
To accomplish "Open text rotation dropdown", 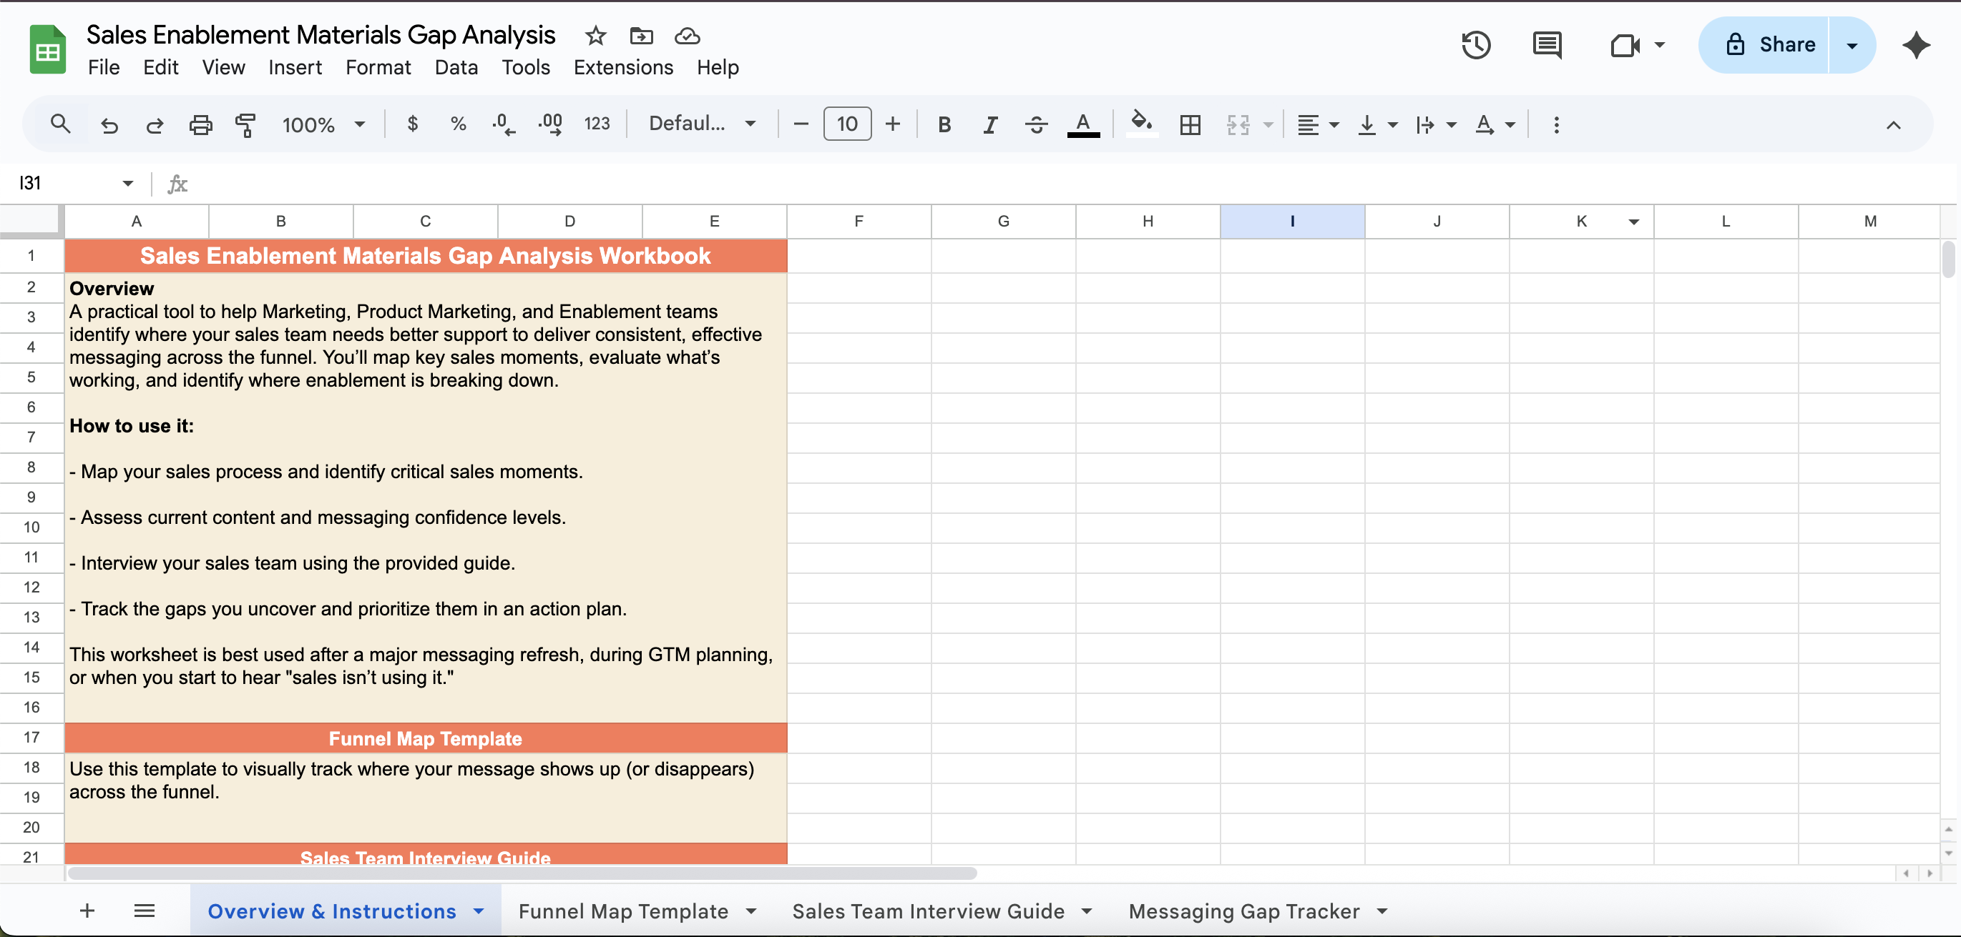I will tap(1495, 124).
